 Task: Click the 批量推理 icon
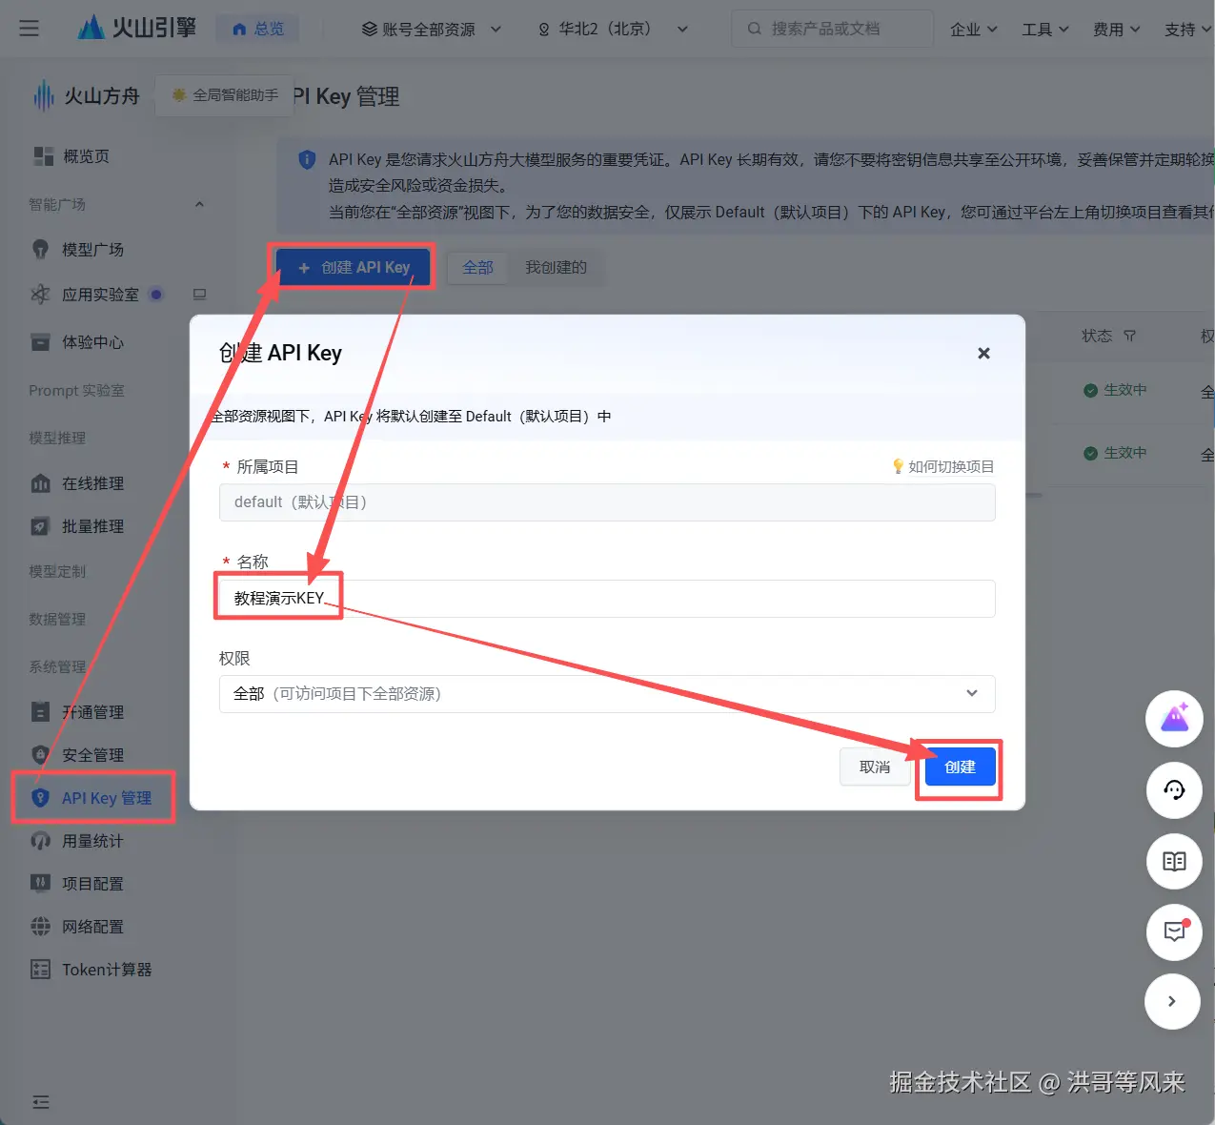point(40,526)
